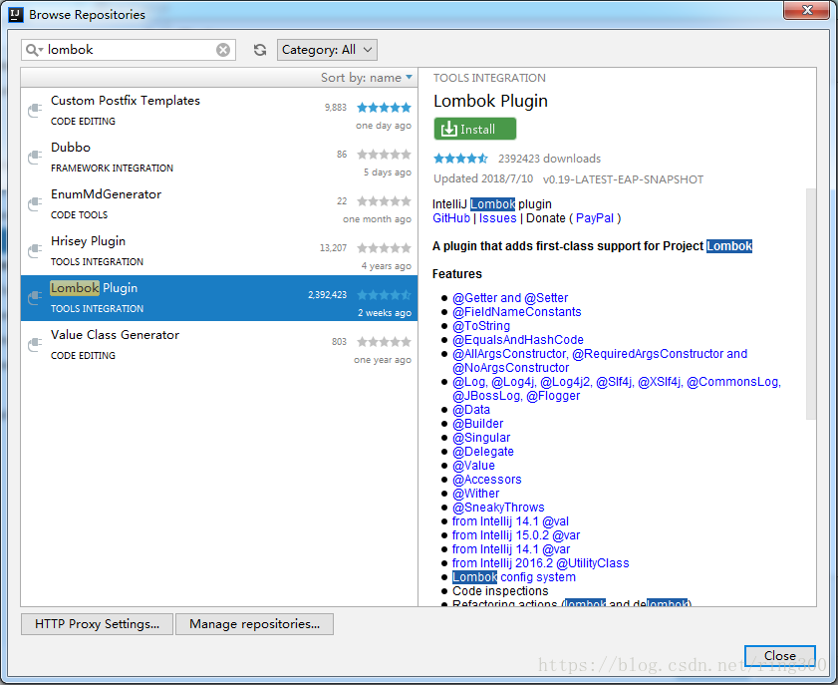Screen dimensions: 838x685
Task: Open the @Data link
Action: click(471, 410)
